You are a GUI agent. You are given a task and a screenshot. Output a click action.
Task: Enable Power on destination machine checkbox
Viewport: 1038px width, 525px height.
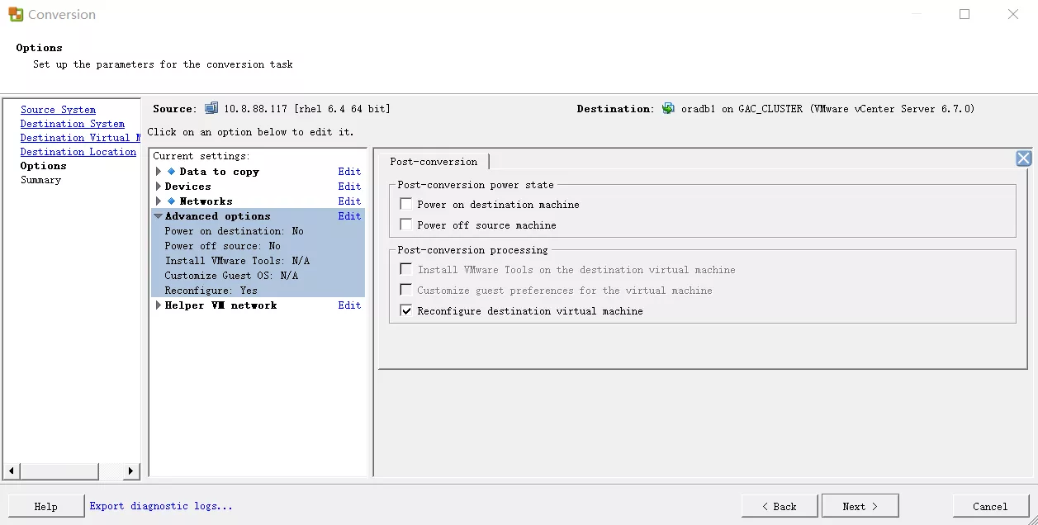(x=405, y=204)
